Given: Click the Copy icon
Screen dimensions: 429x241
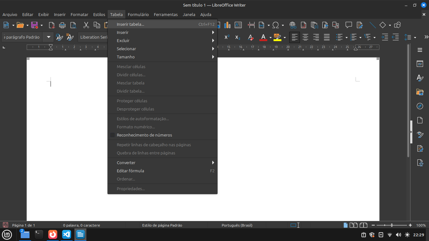Looking at the screenshot, I should tap(97, 25).
